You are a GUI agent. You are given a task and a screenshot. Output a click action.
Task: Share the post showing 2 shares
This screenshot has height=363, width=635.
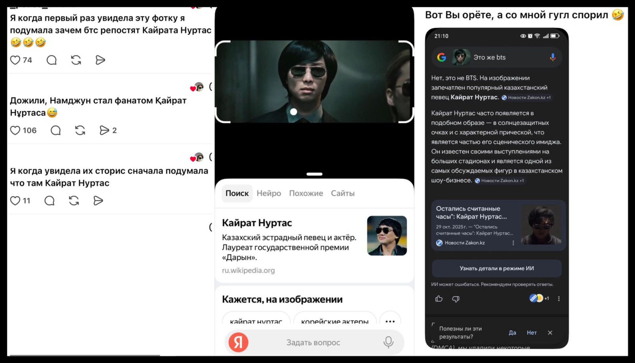pos(104,130)
